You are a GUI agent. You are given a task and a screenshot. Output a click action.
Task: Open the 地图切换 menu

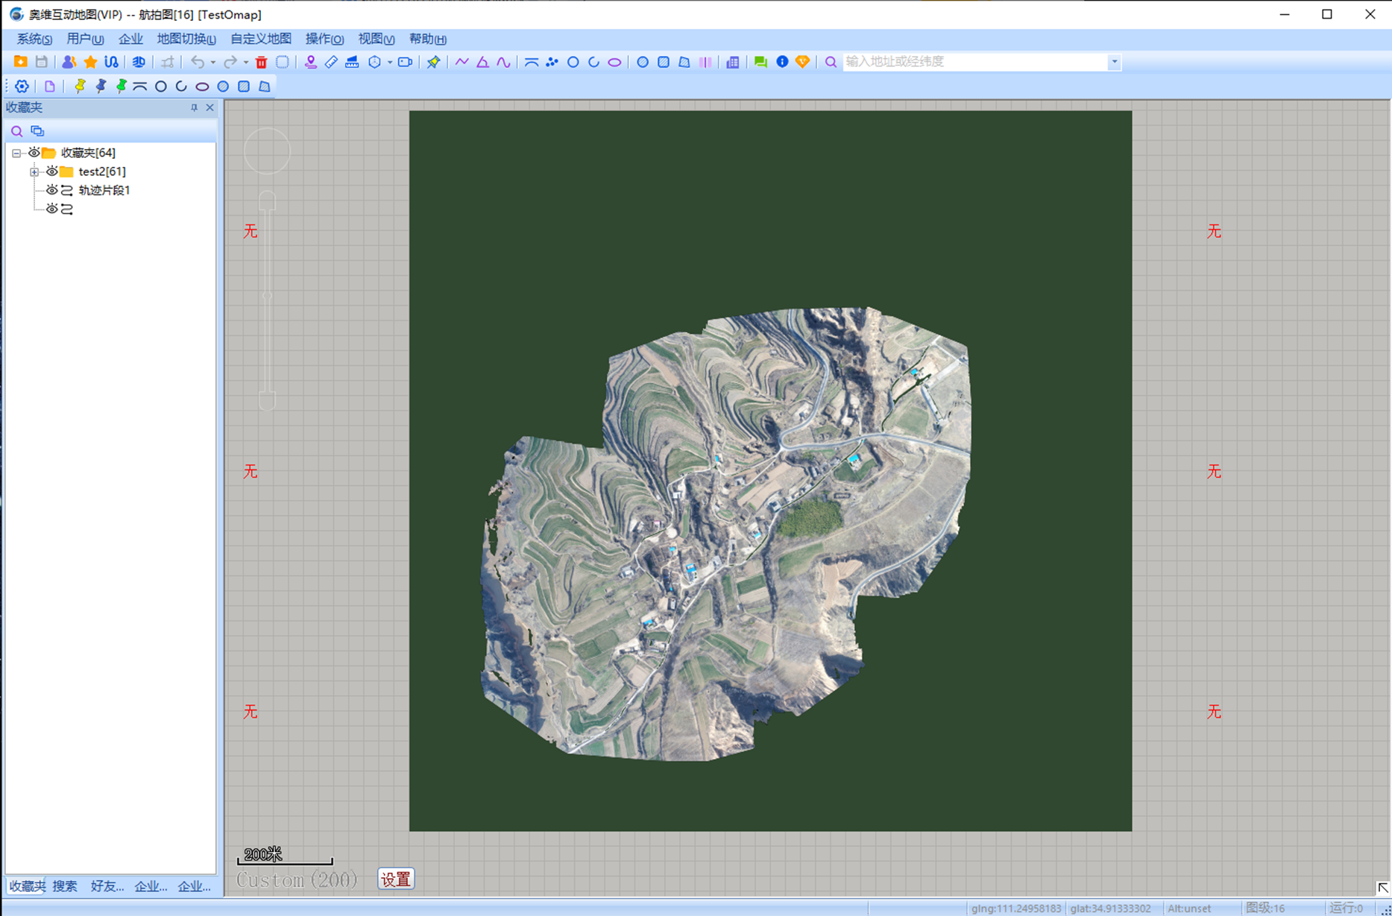coord(186,39)
